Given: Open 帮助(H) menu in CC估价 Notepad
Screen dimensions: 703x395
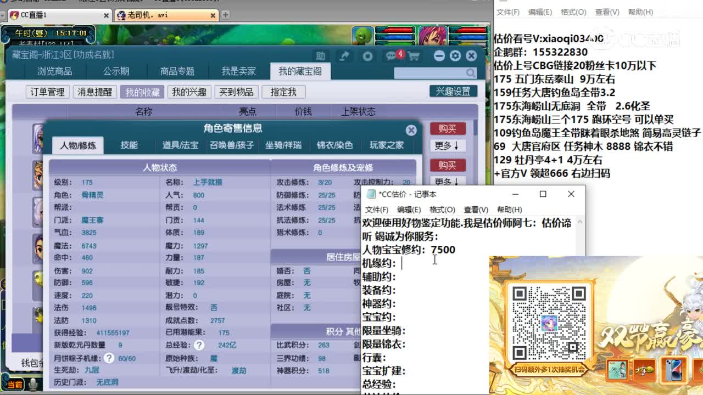Looking at the screenshot, I should pyautogui.click(x=509, y=210).
